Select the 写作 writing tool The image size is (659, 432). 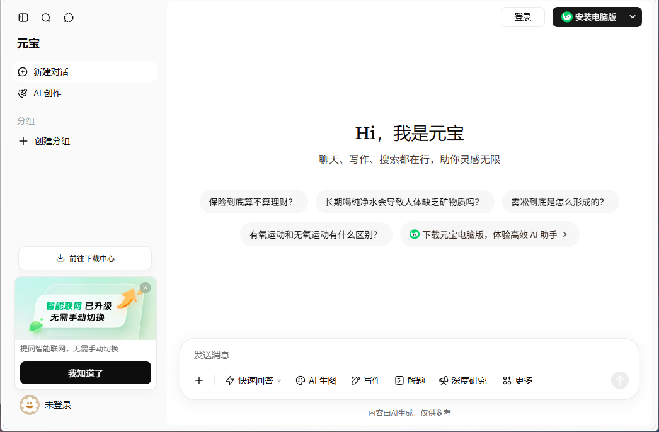click(366, 380)
